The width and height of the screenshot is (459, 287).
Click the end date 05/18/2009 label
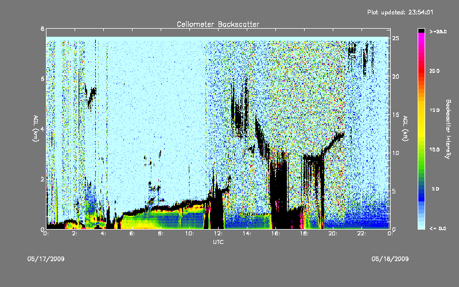click(x=390, y=259)
